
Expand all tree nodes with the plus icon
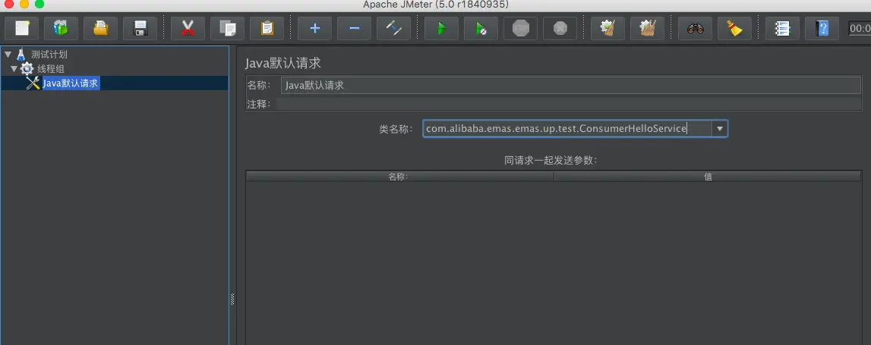coord(314,28)
